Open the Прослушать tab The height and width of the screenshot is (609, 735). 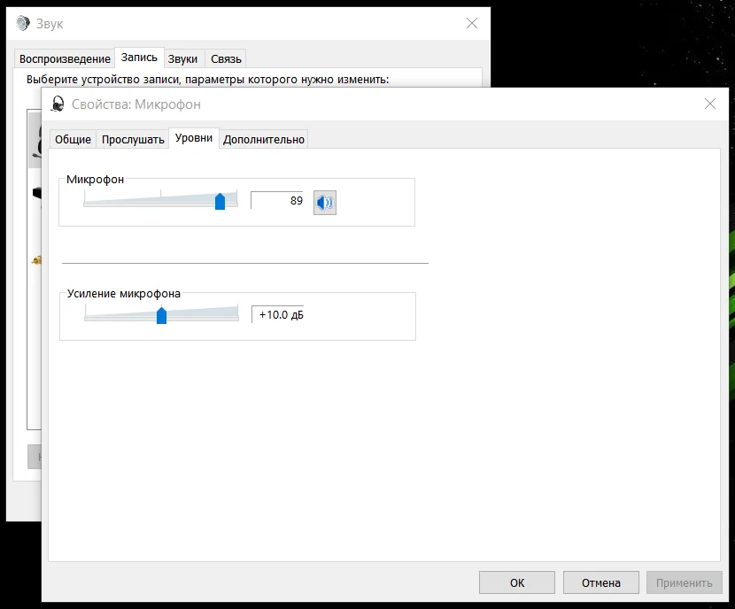tap(133, 139)
